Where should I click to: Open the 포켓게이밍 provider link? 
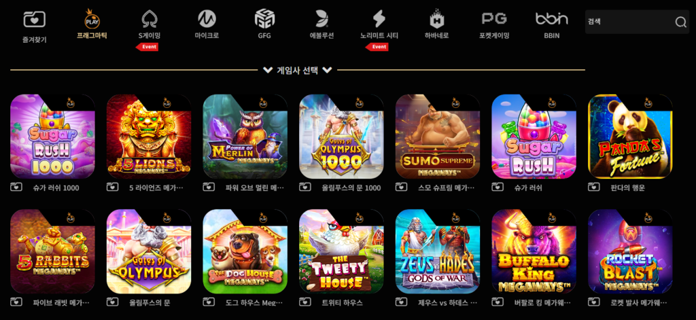click(494, 24)
